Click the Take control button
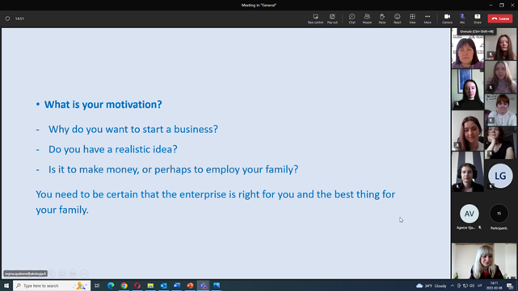This screenshot has width=518, height=291. (x=315, y=19)
